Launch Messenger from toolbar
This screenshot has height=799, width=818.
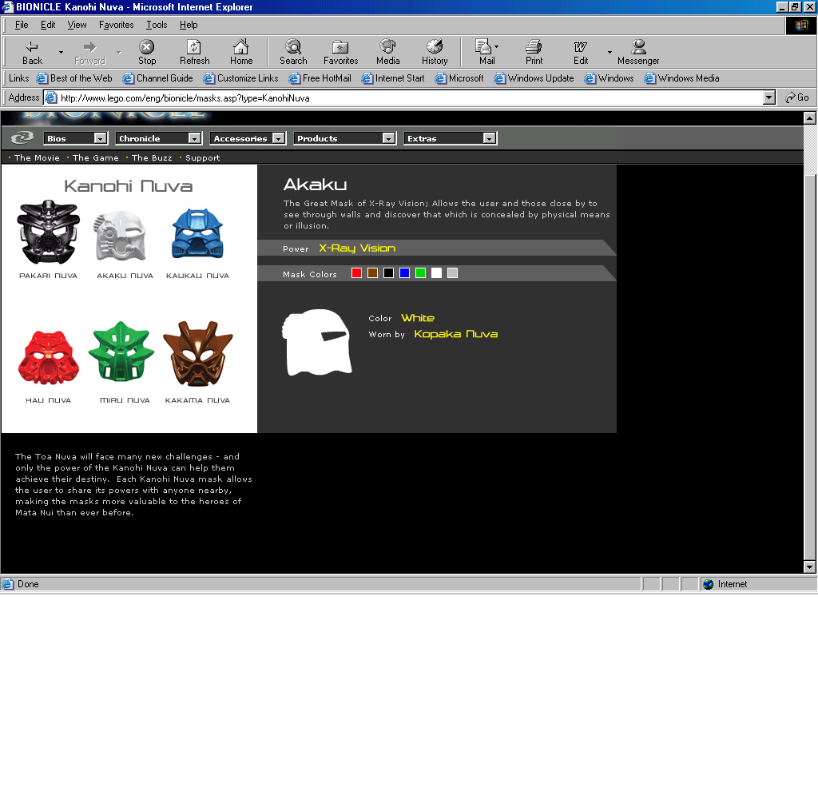(638, 52)
